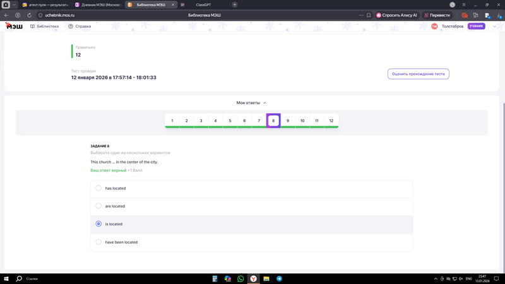Click the Перевести translate button
505x284 pixels.
tap(437, 15)
